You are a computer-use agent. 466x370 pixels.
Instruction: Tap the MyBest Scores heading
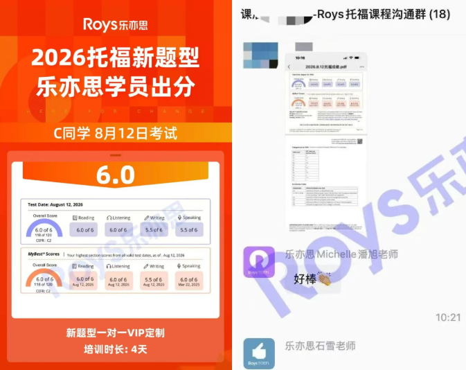pos(44,254)
